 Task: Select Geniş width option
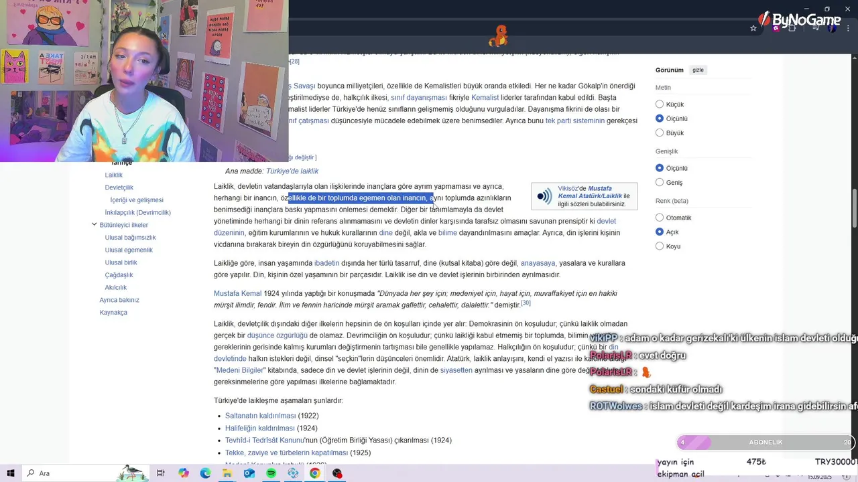(x=660, y=183)
